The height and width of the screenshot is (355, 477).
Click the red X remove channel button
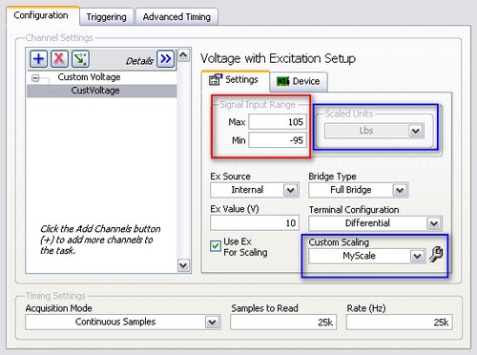tap(59, 59)
